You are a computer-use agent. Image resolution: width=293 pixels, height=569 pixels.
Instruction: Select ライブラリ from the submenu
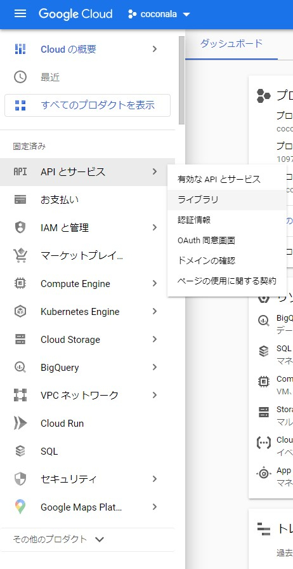(x=227, y=199)
